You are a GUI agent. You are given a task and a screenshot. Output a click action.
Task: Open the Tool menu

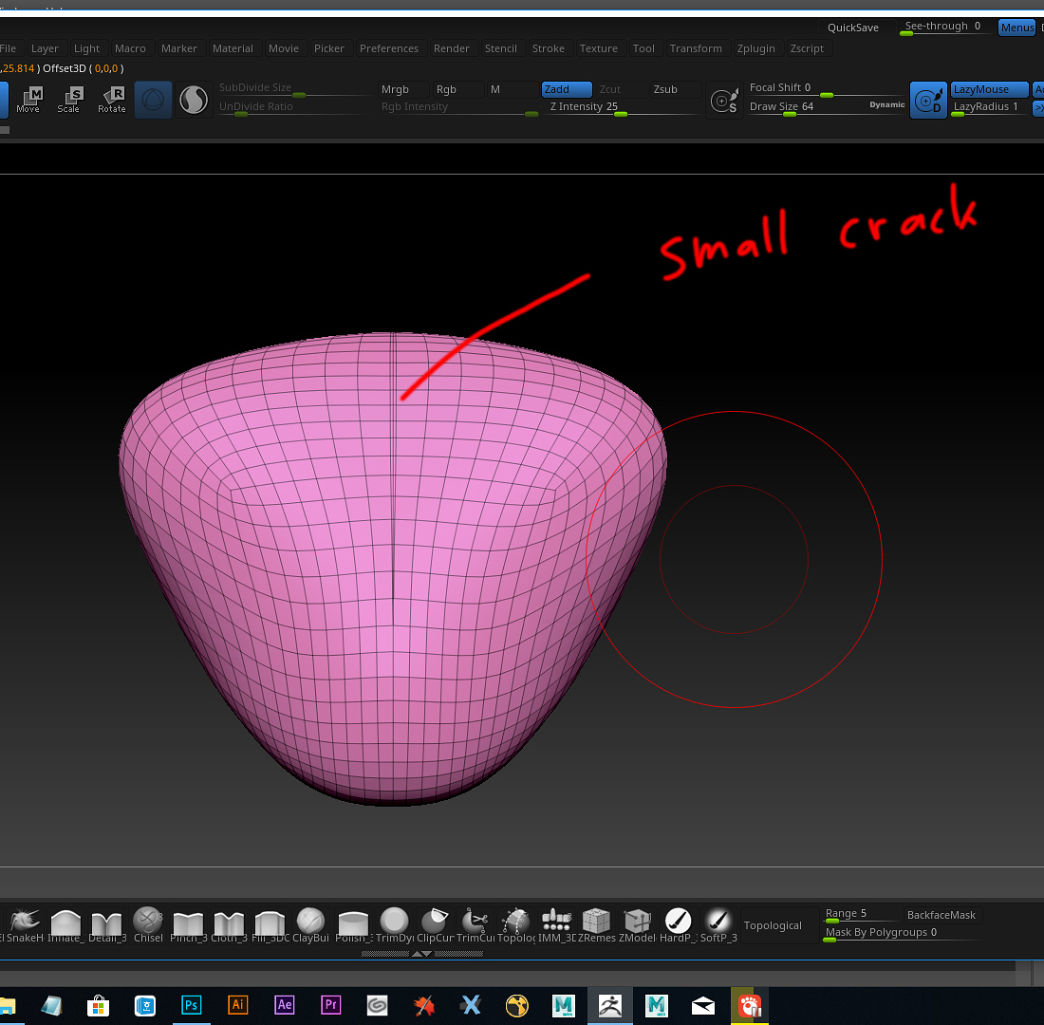tap(643, 48)
